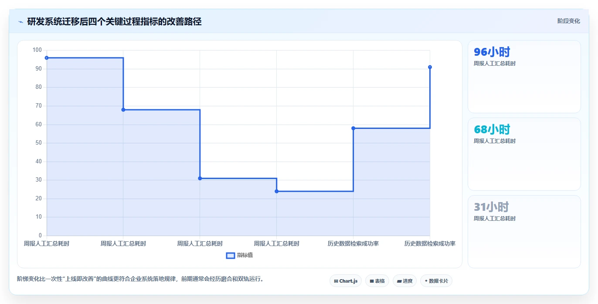Click the y-axis label 50
The image size is (598, 304).
39,143
